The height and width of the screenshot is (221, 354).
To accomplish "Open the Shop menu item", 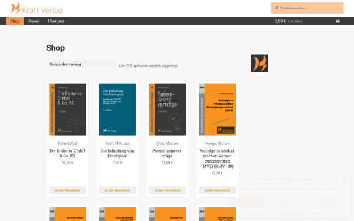I will click(x=15, y=21).
